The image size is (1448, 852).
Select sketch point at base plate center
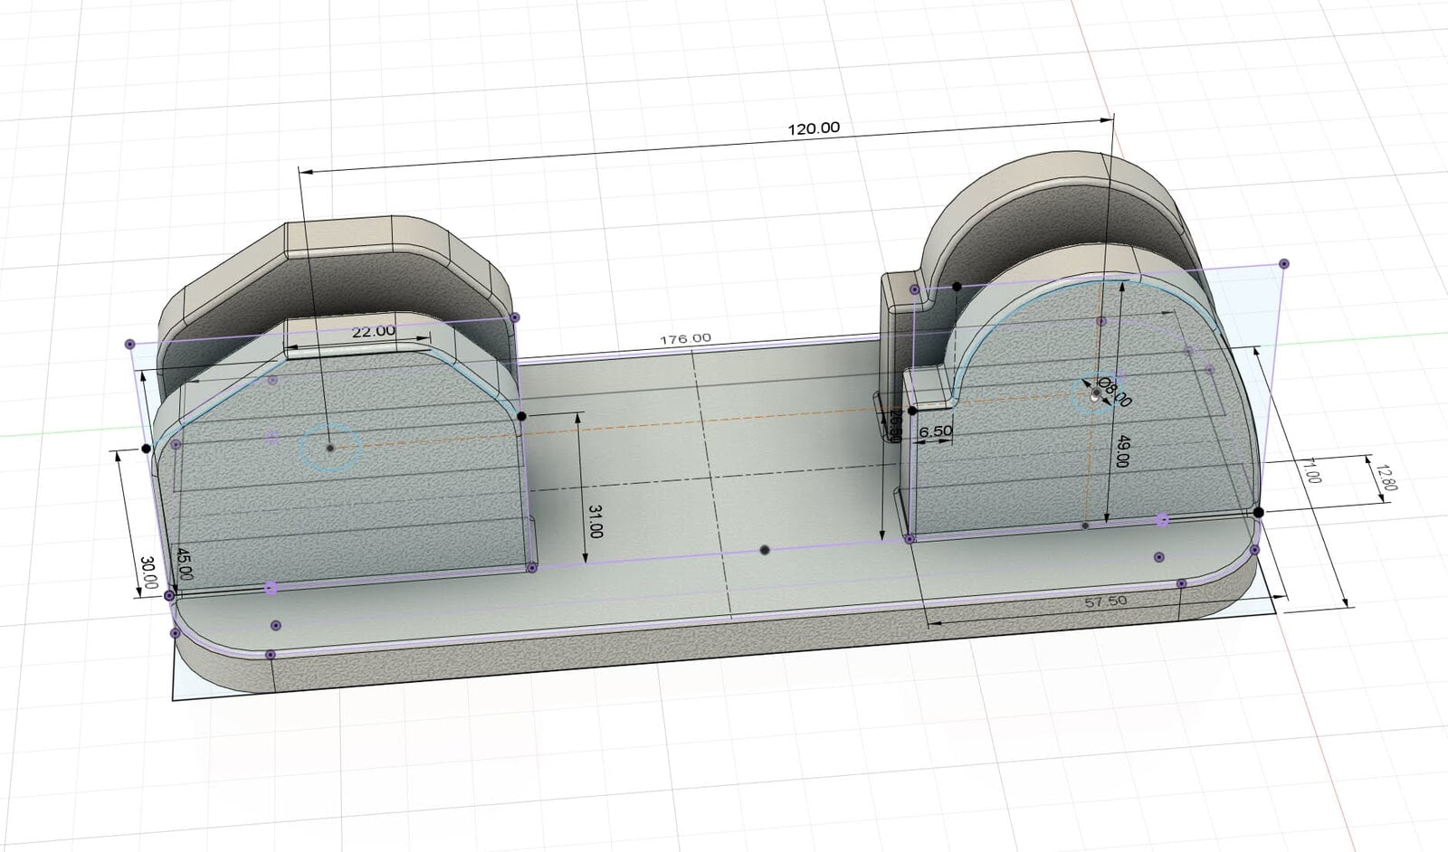765,550
